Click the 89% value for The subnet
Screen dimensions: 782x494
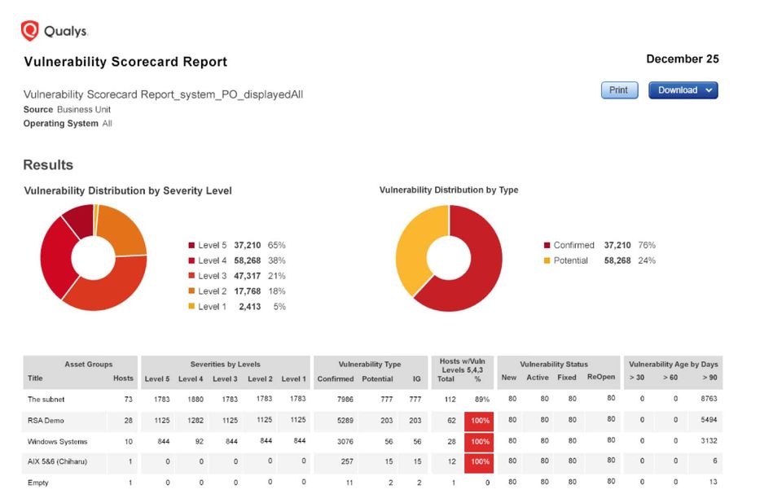(x=481, y=400)
